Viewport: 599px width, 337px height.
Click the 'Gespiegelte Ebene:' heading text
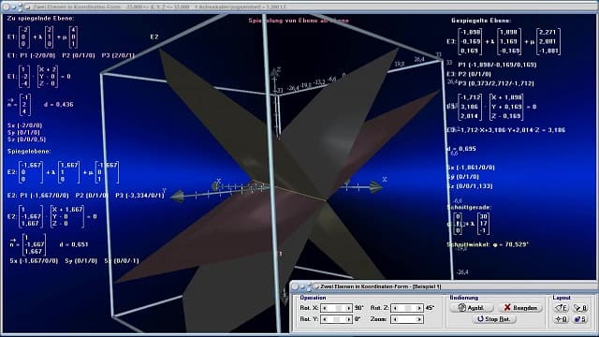tap(481, 21)
